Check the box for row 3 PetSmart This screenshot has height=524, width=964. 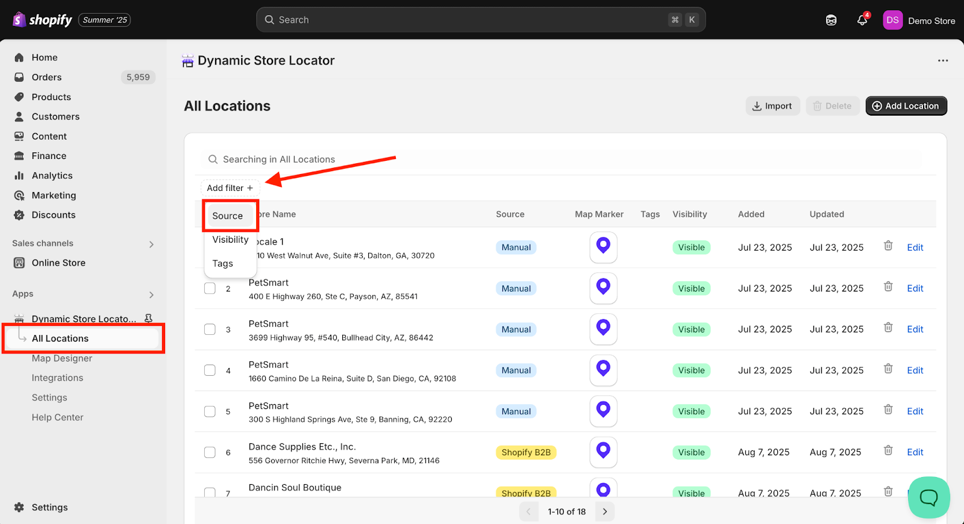pos(210,329)
